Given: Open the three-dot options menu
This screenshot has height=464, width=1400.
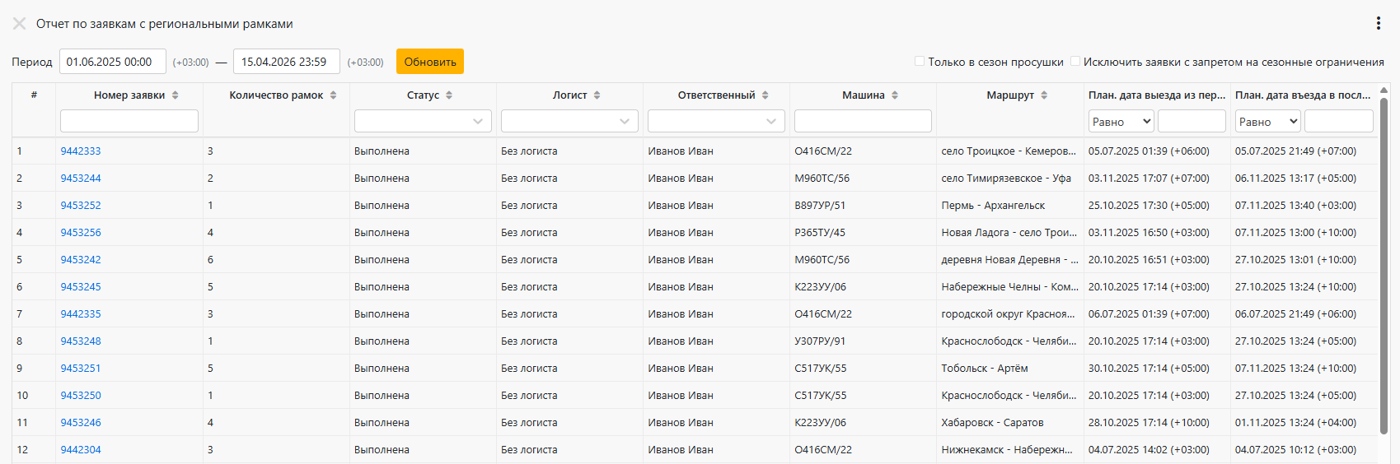Looking at the screenshot, I should (x=1378, y=24).
